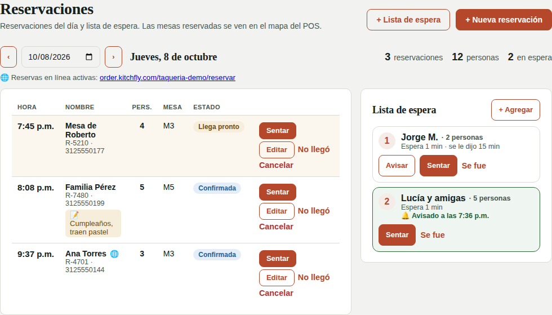Click Confirmada badge for Familia Pérez
The image size is (552, 315).
217,188
